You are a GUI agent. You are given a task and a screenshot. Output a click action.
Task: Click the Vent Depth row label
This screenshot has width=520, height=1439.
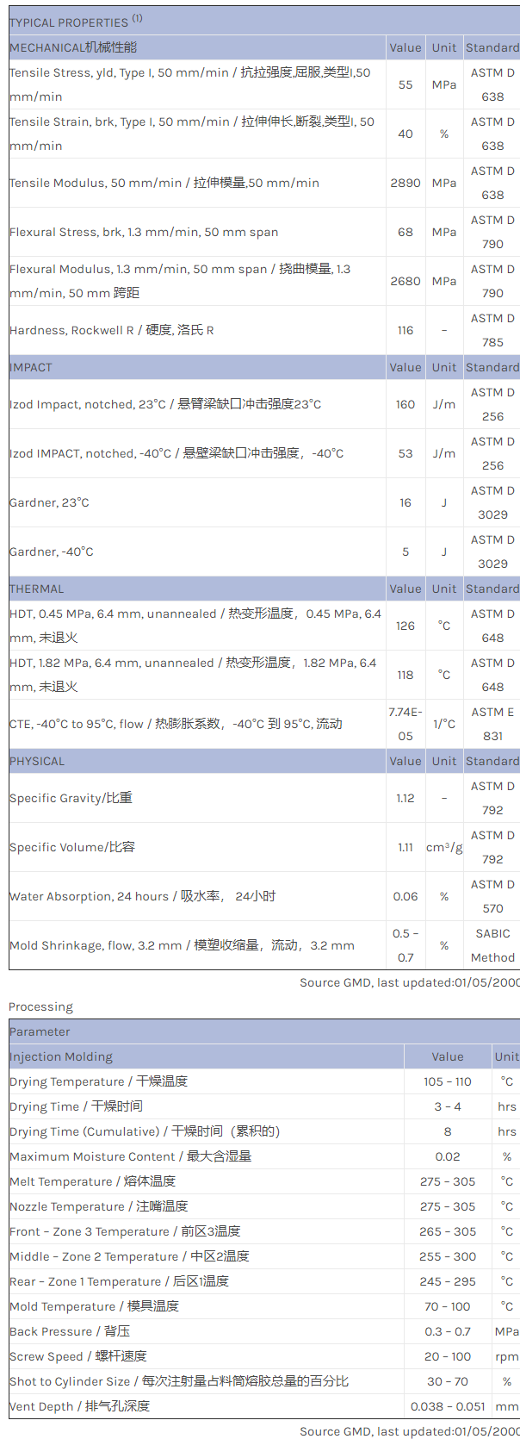pos(79,1406)
